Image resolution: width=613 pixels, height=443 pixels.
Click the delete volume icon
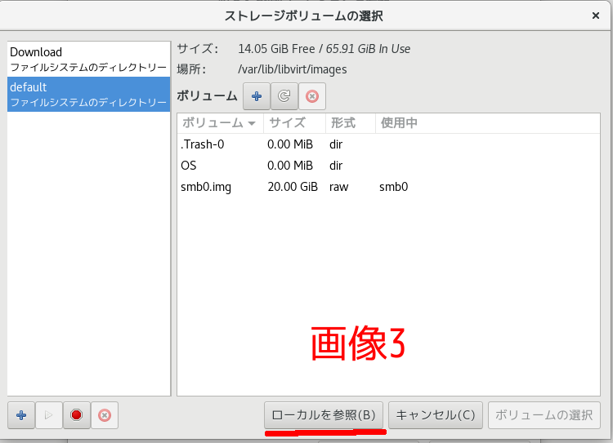312,96
